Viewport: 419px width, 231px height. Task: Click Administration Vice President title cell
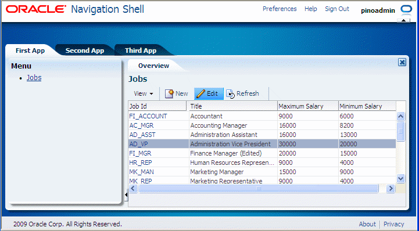(x=233, y=144)
